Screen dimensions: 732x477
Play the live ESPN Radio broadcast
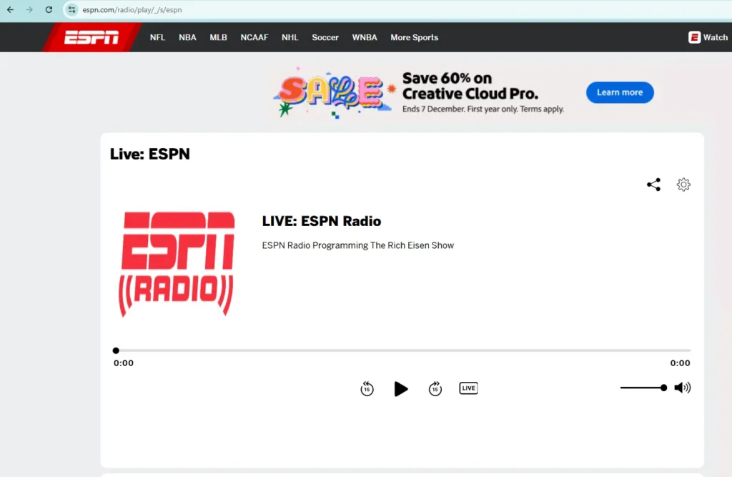click(401, 388)
